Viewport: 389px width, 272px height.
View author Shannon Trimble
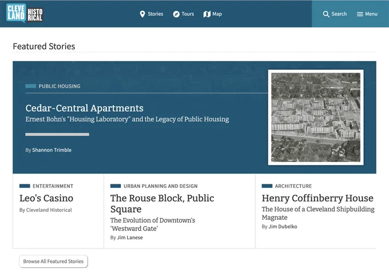pyautogui.click(x=52, y=150)
